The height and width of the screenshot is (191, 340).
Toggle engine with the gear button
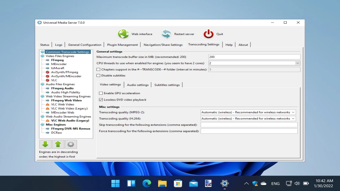point(71,144)
